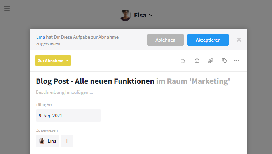Add a tag with the label icon
Screen dimensions: 272x154
(225, 61)
